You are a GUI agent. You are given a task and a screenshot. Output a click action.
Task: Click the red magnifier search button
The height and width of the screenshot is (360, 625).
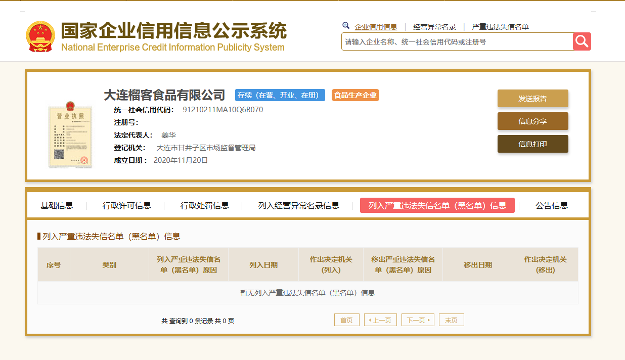click(x=582, y=41)
